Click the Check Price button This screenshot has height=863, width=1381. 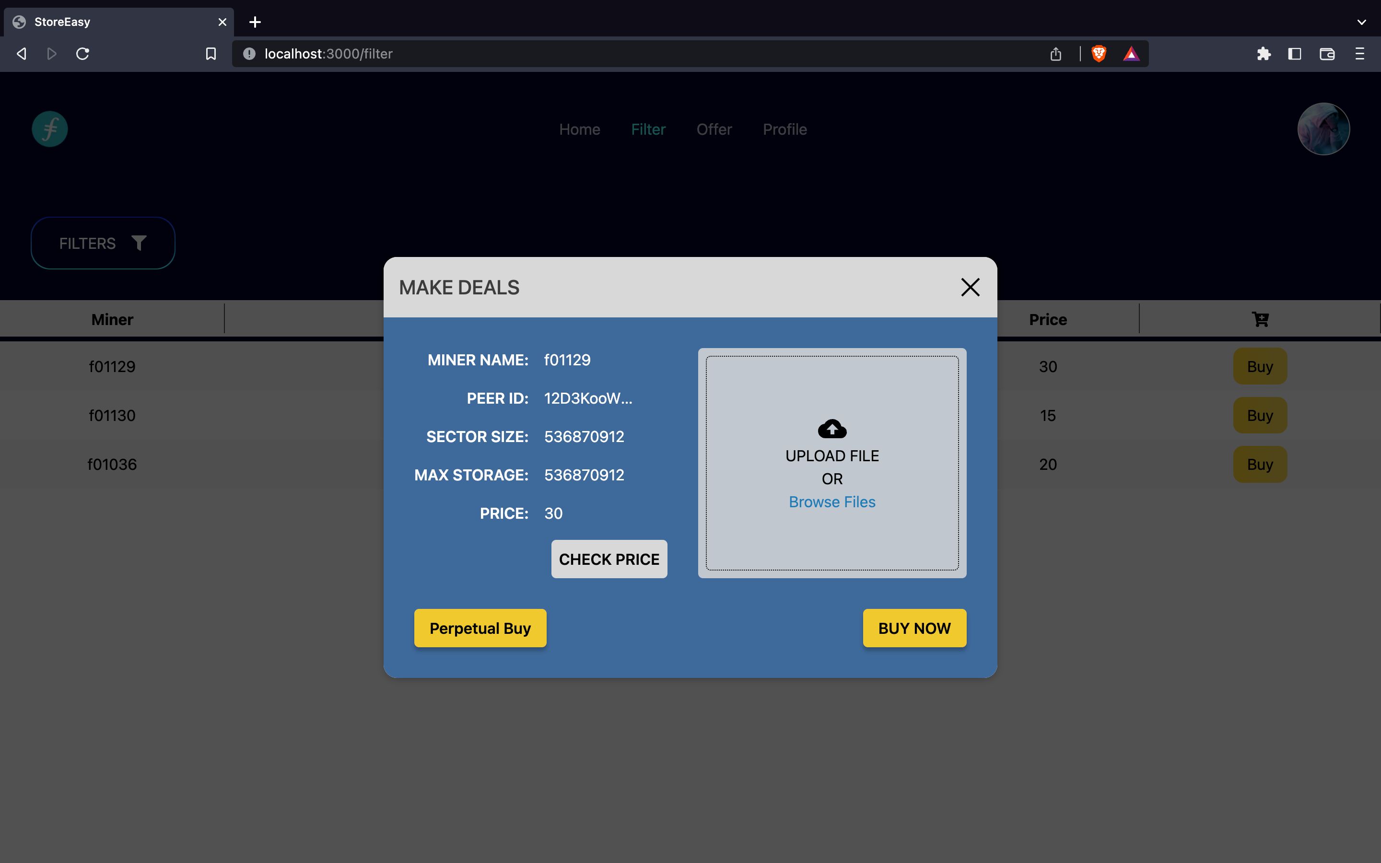[x=609, y=559]
